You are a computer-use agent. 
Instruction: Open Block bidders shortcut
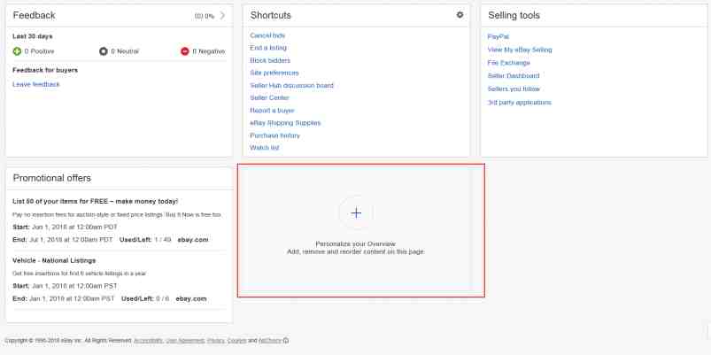coord(270,60)
